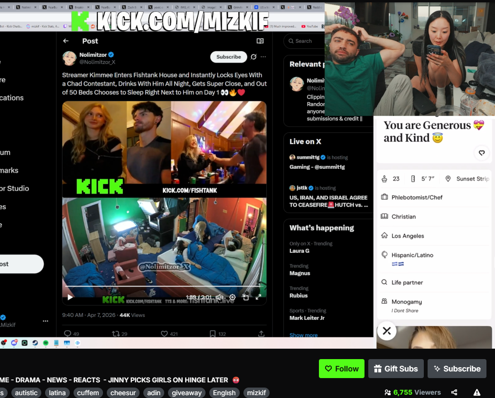The image size is (495, 398).
Task: Play the Fishtank video
Action: (70, 297)
